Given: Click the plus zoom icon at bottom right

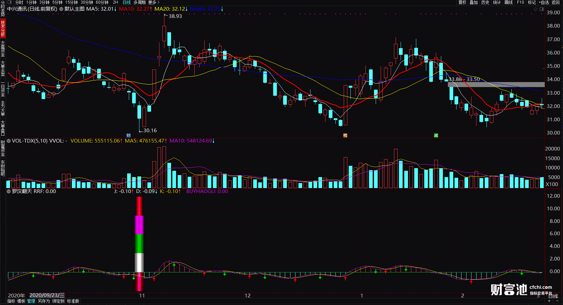Looking at the screenshot, I should point(549,301).
